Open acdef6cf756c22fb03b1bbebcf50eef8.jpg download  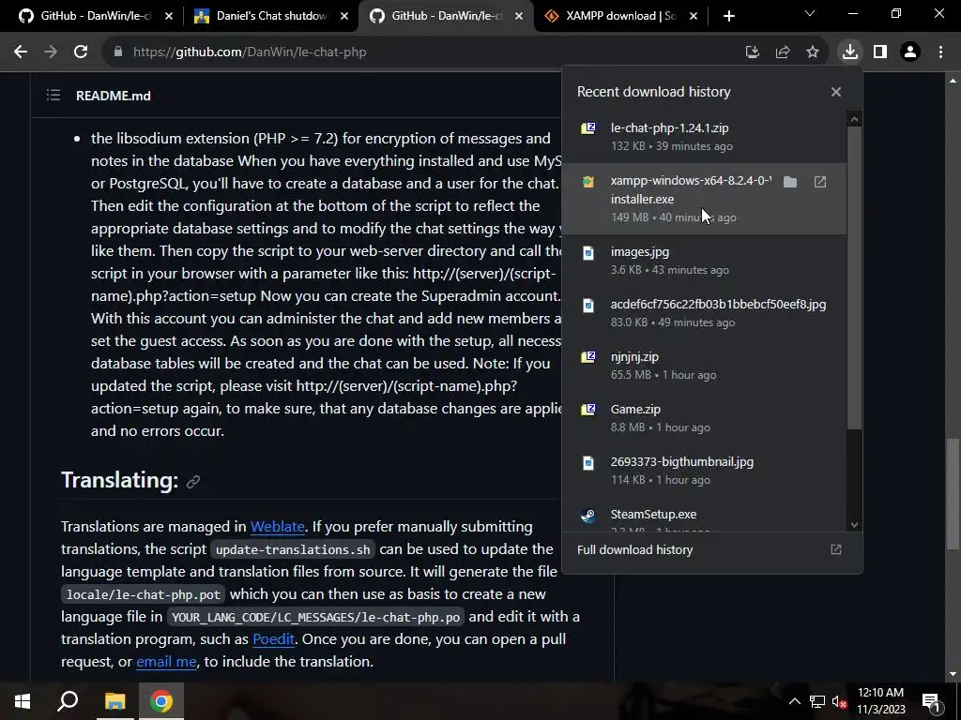point(704,313)
